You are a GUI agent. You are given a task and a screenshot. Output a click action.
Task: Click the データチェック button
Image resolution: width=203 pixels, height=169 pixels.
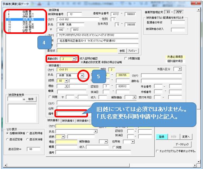182,144
